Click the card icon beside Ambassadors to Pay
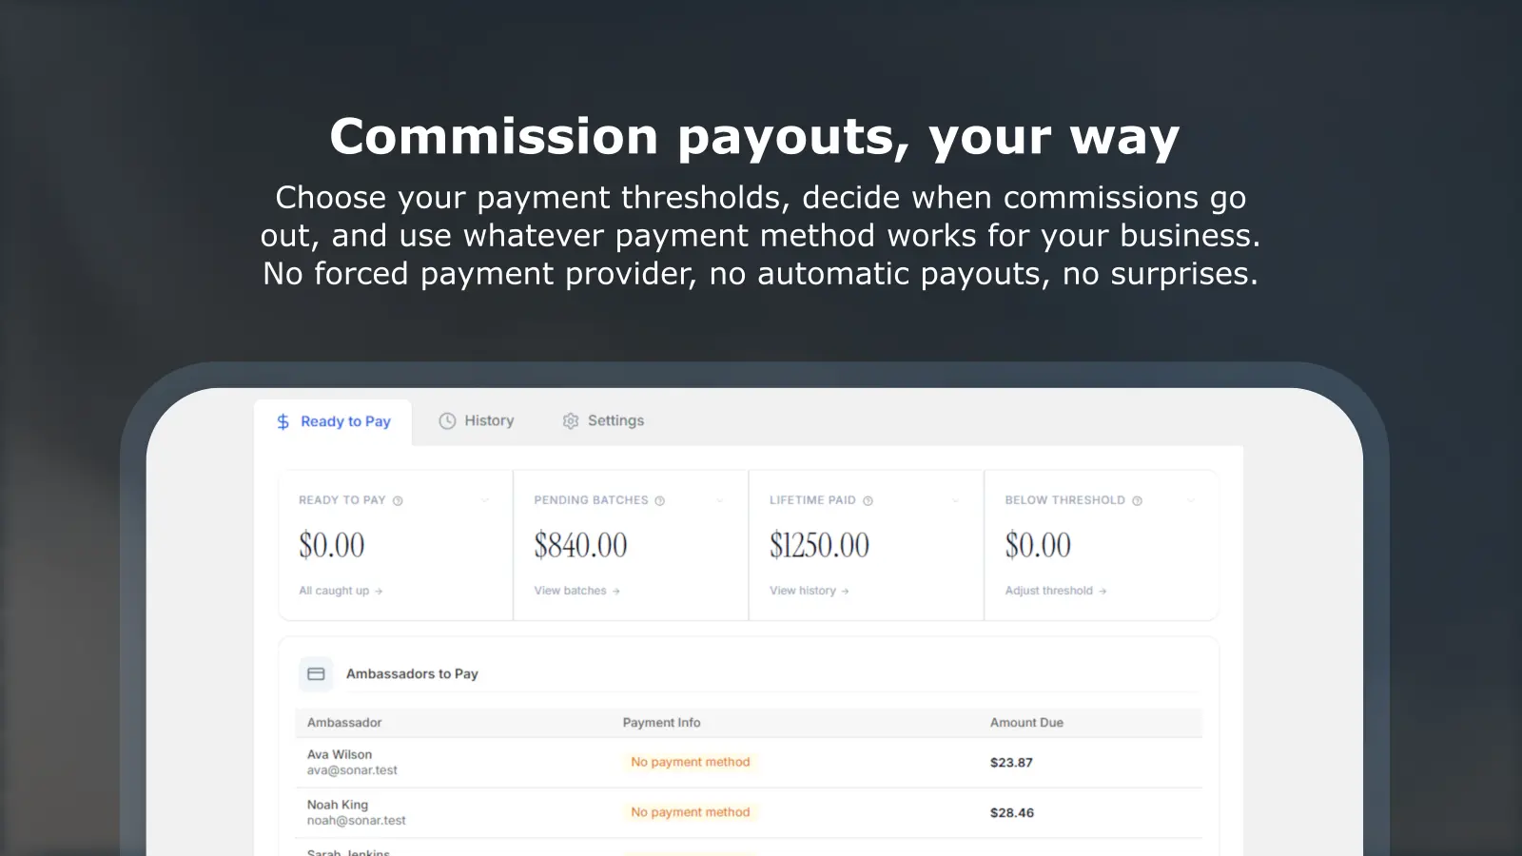 316,673
